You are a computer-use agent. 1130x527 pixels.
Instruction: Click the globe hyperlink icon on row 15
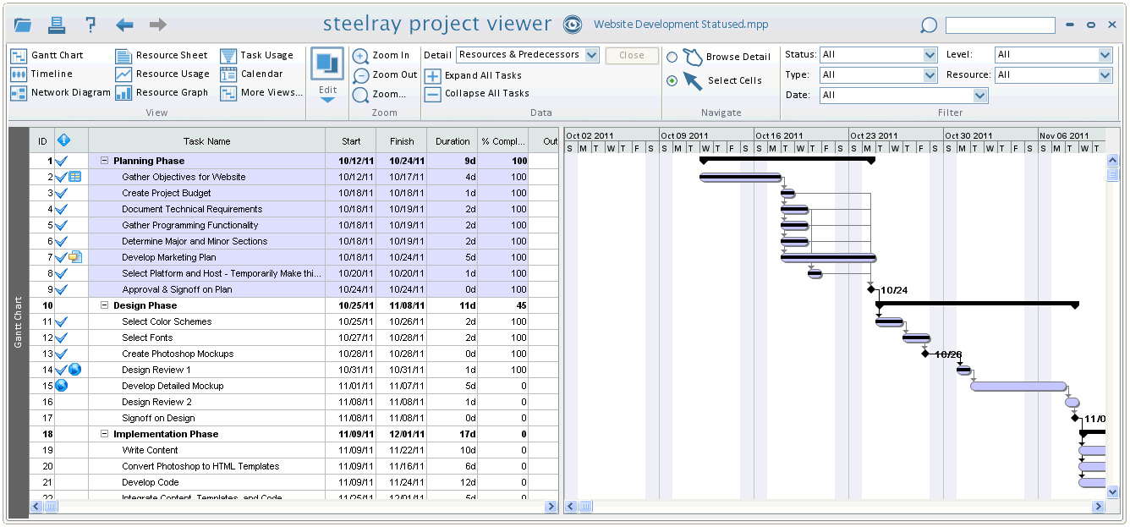[x=61, y=386]
